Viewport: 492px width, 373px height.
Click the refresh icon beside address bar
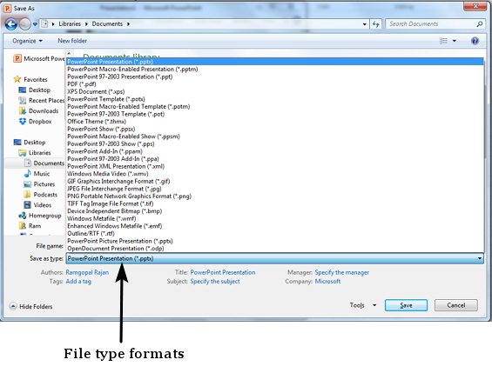pos(376,24)
